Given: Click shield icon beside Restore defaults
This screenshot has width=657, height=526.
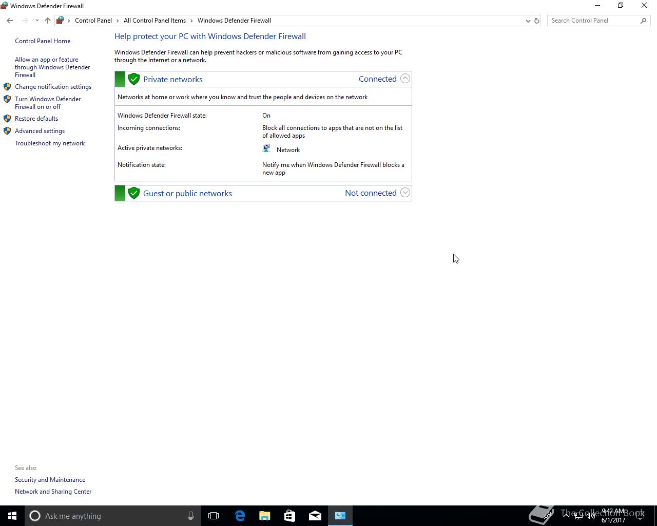Looking at the screenshot, I should tap(7, 119).
